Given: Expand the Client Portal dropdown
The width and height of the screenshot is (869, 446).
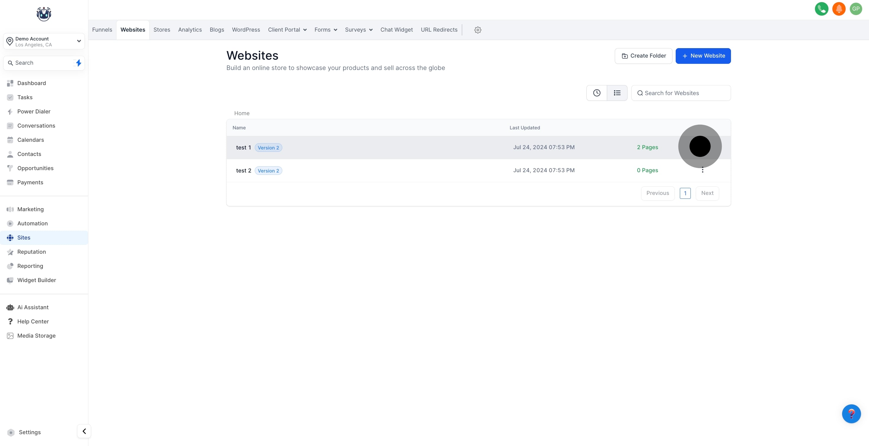Looking at the screenshot, I should click(x=287, y=30).
